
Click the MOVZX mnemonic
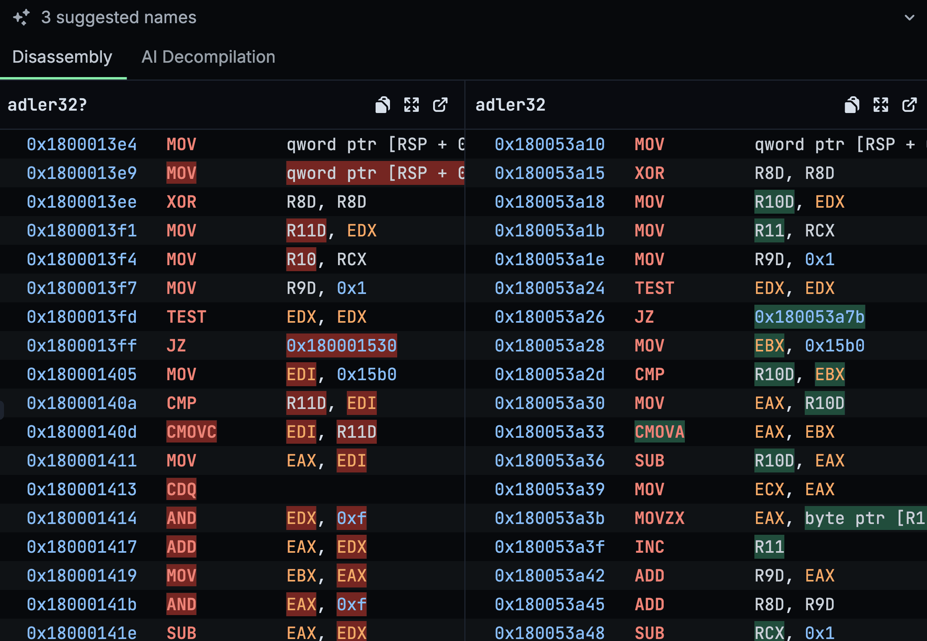point(659,518)
